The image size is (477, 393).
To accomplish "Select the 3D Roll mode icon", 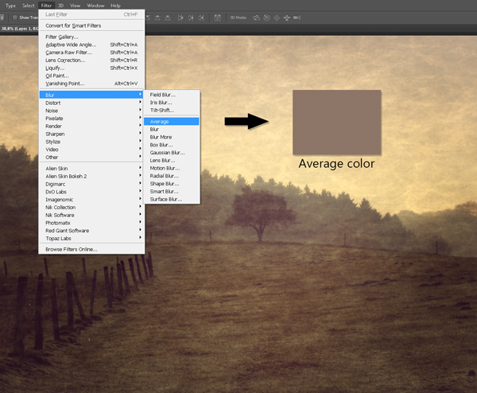I will 266,18.
